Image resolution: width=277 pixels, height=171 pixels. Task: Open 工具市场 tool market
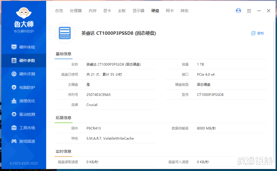coord(24,128)
